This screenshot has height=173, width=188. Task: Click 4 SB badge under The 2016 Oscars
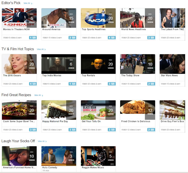(x=33, y=84)
